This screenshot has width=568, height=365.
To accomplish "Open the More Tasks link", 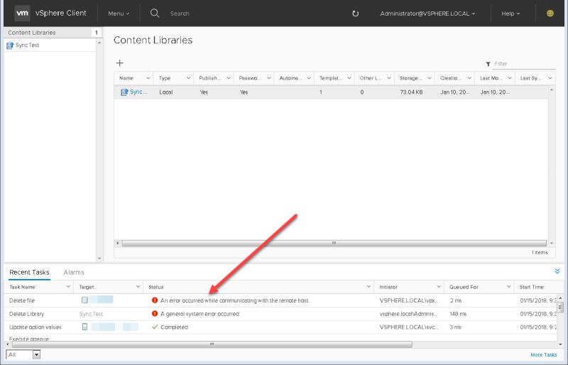I will point(544,355).
